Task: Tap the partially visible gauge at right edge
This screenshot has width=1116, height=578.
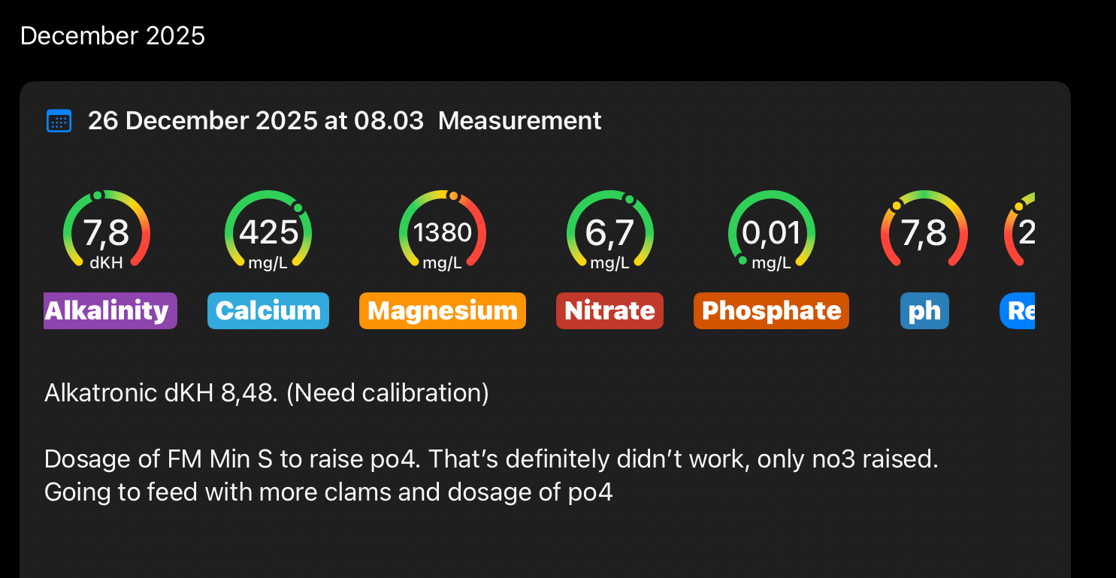Action: (1021, 232)
